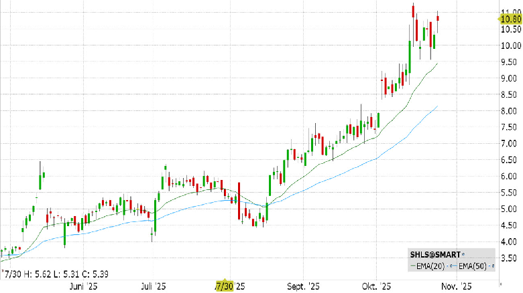
Task: Click the Juni '25 time axis label
Action: click(83, 286)
